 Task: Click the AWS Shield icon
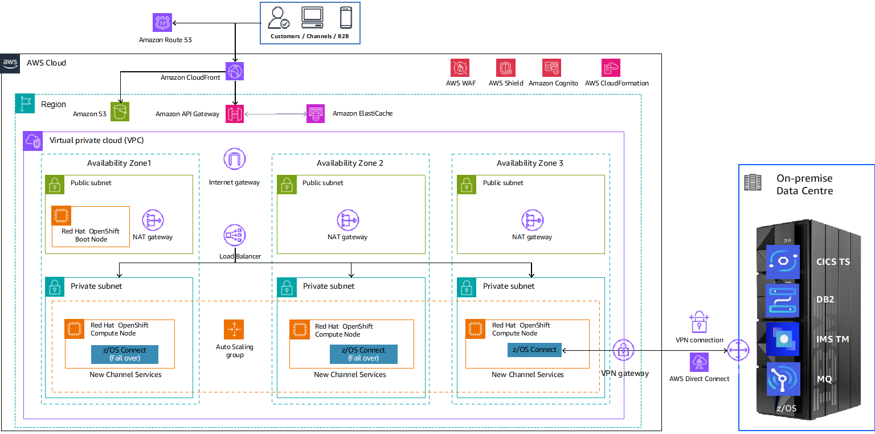point(505,68)
